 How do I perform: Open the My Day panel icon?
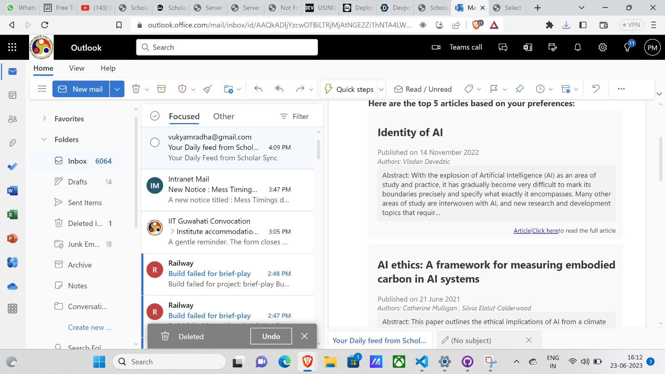[553, 47]
